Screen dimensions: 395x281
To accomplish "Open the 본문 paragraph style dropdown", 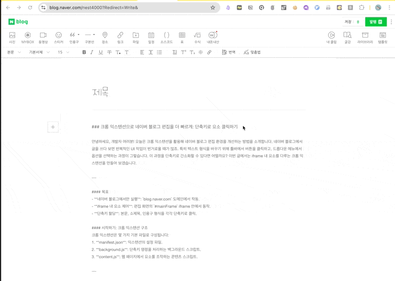I will point(14,52).
